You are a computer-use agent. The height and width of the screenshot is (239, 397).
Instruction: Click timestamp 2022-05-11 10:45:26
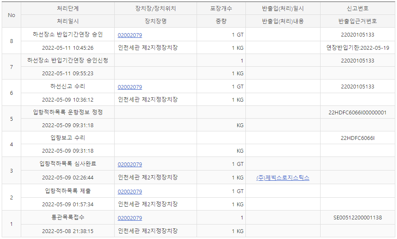click(68, 48)
